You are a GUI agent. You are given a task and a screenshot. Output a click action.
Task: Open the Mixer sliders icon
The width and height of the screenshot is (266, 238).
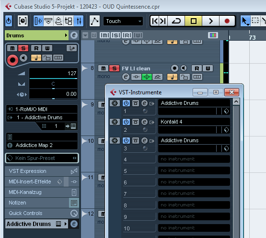[x=79, y=21]
